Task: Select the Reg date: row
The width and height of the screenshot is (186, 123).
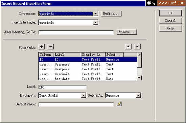Action: [x=88, y=78]
